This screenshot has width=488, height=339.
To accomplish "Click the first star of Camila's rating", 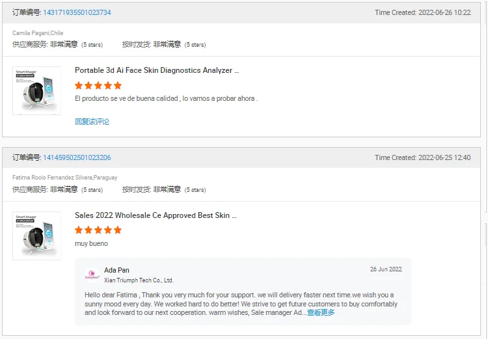I will (79, 85).
